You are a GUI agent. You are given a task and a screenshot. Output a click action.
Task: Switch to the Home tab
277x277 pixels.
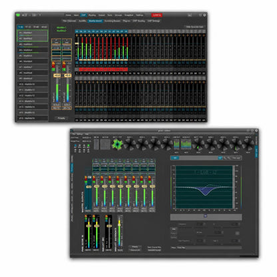tap(68, 15)
